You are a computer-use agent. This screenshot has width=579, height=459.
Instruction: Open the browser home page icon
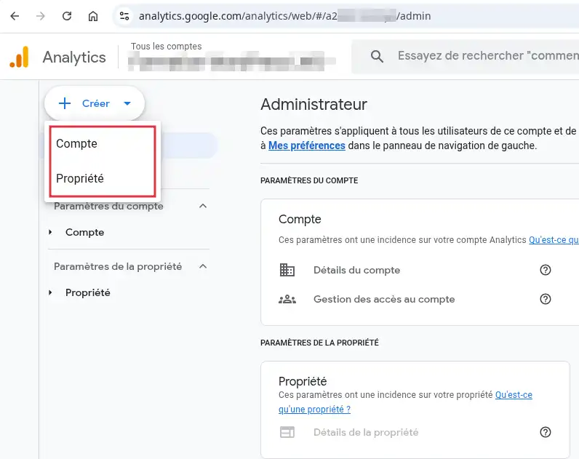93,16
